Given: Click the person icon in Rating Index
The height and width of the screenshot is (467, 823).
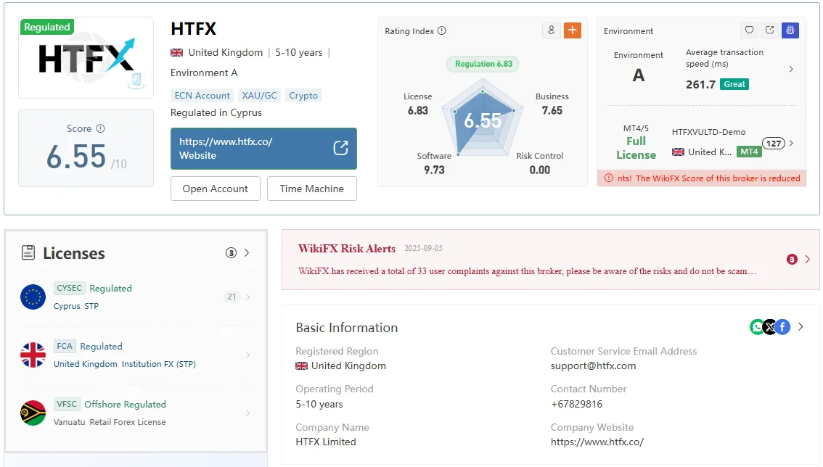Looking at the screenshot, I should [x=551, y=30].
